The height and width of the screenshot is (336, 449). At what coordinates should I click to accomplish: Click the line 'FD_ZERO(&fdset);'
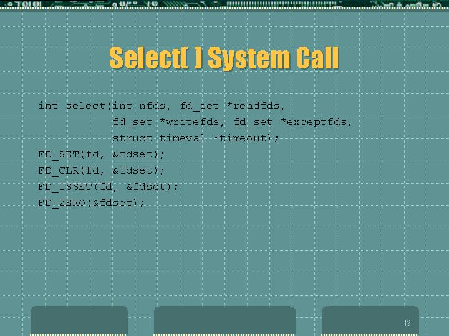point(91,203)
